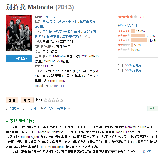
Task: Mark the movie as 看过
Action: point(27,100)
